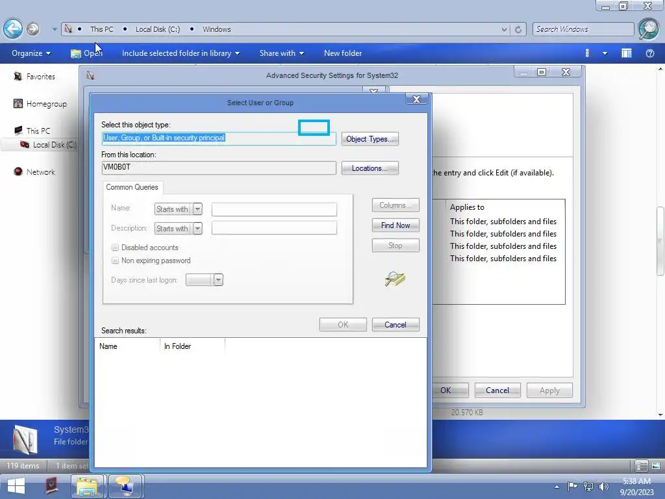
Task: Click the search magnifier over folder icon
Action: coord(395,279)
